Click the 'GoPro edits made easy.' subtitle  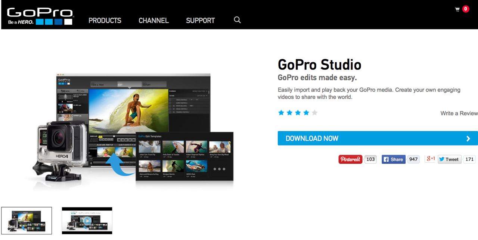click(x=317, y=78)
